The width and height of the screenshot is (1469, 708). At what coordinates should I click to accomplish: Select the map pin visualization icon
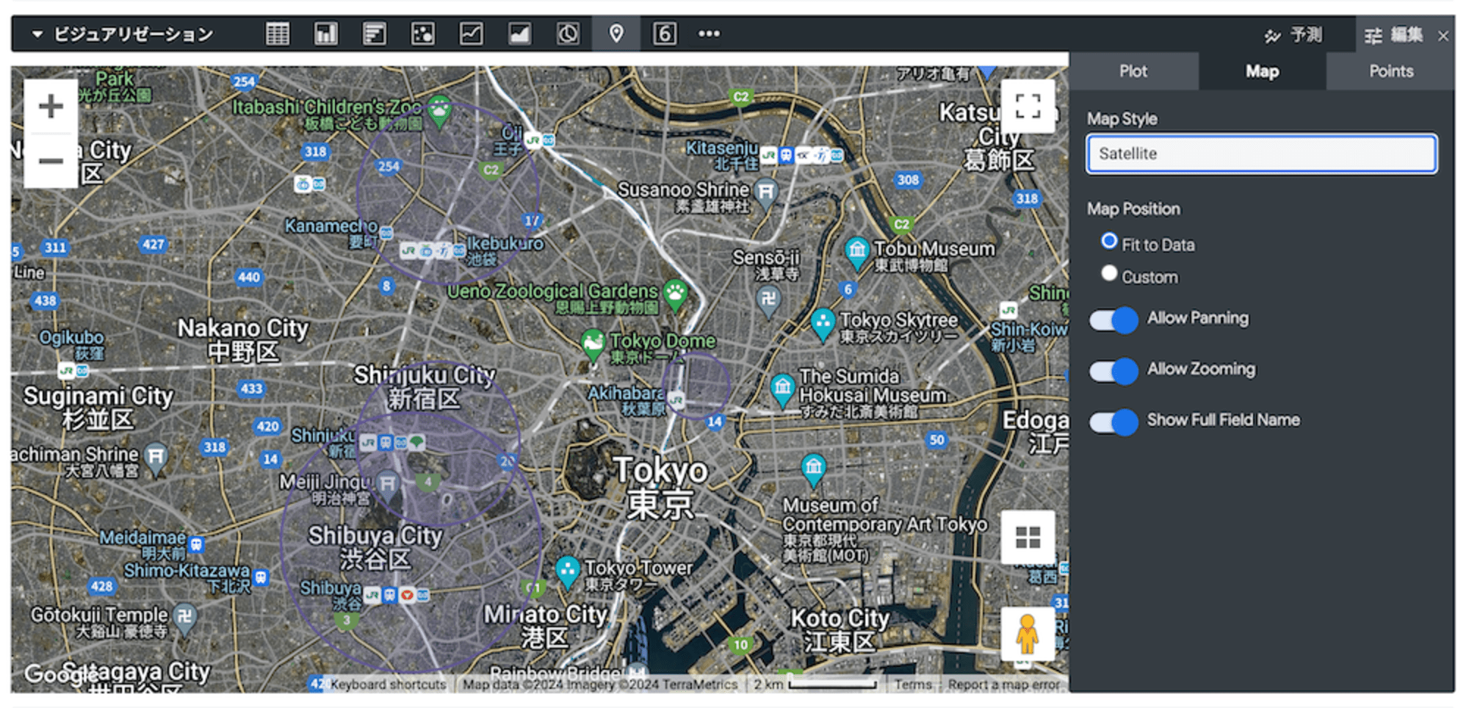coord(617,34)
